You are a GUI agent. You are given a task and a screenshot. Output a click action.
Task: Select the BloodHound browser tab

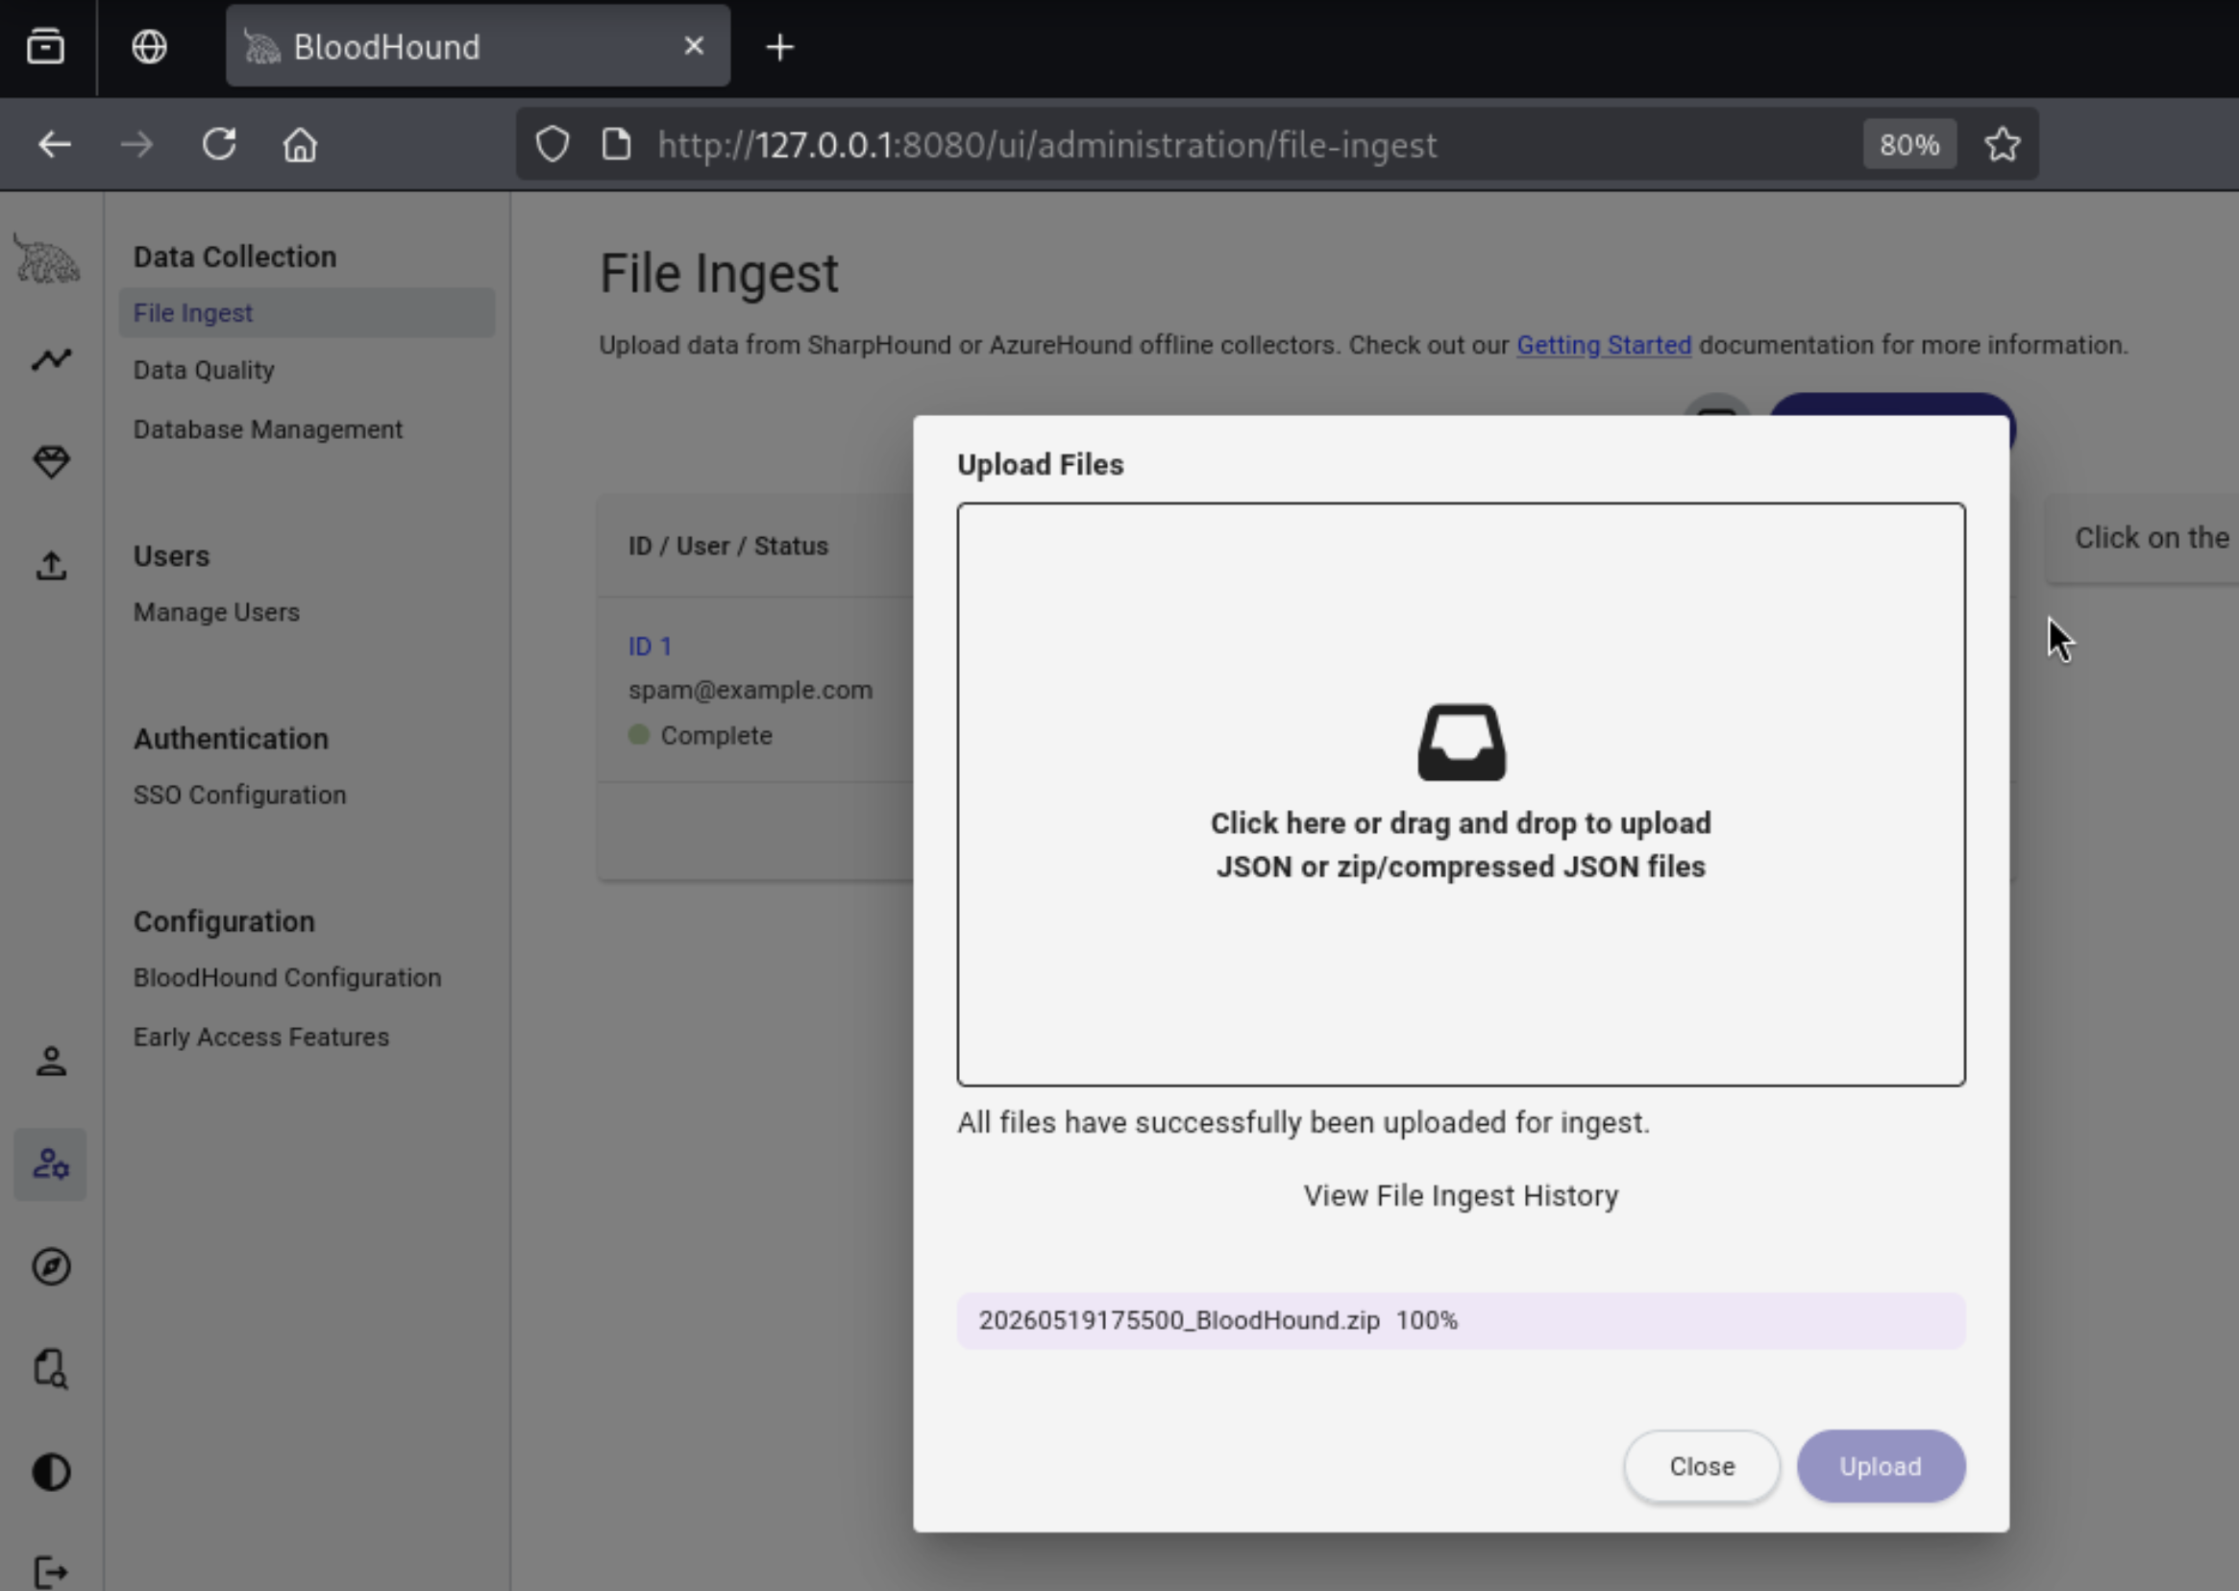pos(479,46)
